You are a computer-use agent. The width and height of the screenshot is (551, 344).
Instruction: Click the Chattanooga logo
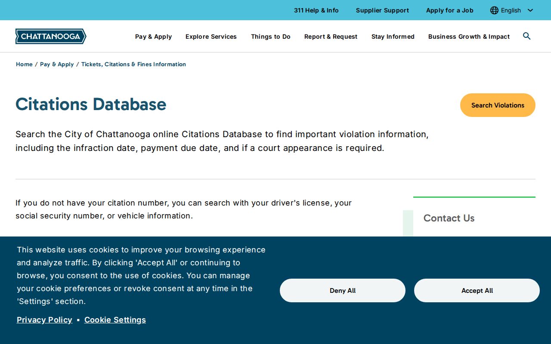tap(51, 37)
